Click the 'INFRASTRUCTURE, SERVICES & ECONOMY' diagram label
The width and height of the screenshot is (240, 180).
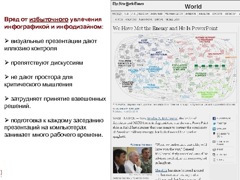[x=207, y=95]
